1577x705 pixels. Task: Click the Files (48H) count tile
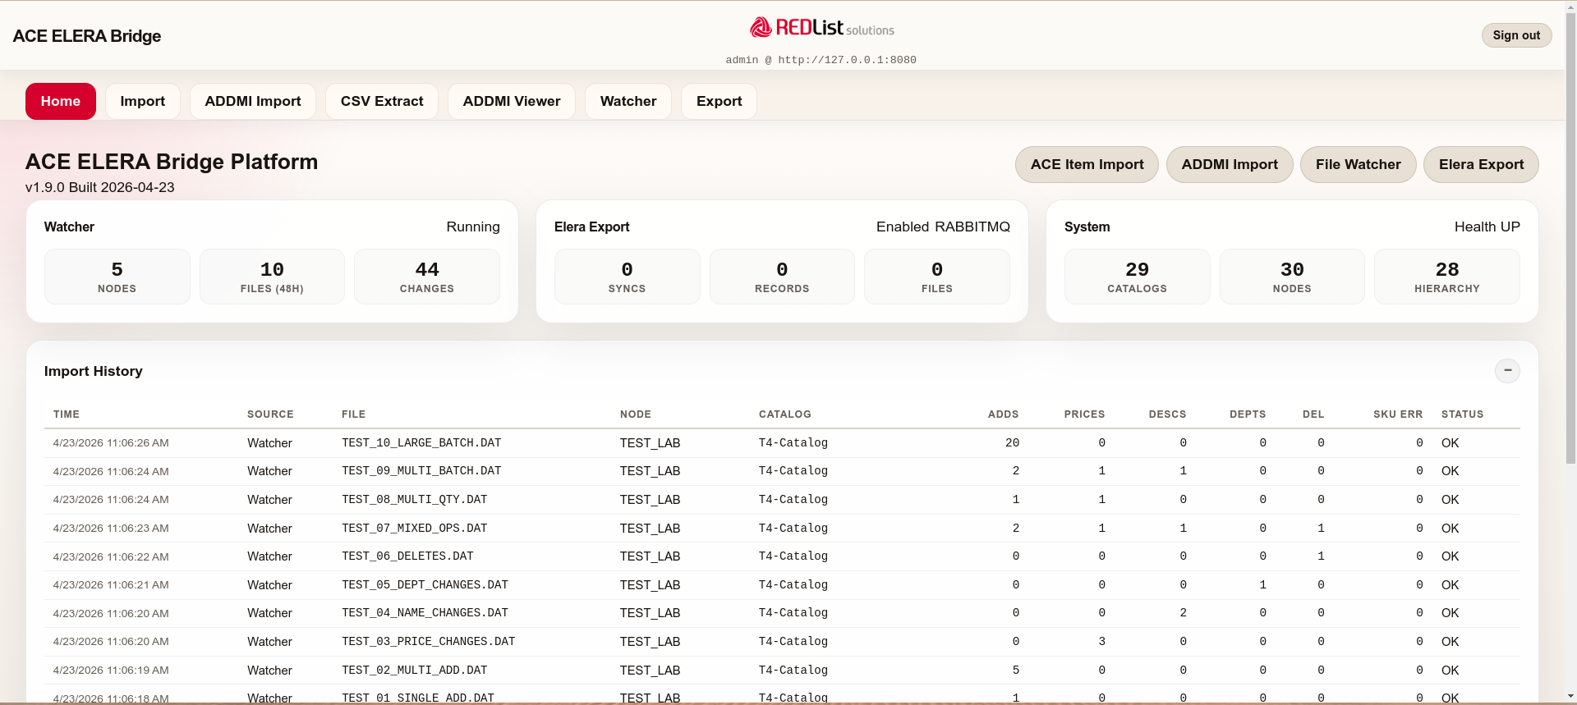pos(272,277)
